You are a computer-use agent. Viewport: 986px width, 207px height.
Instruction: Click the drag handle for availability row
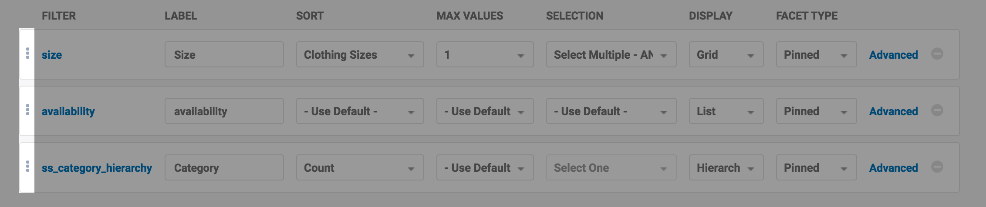(x=27, y=110)
